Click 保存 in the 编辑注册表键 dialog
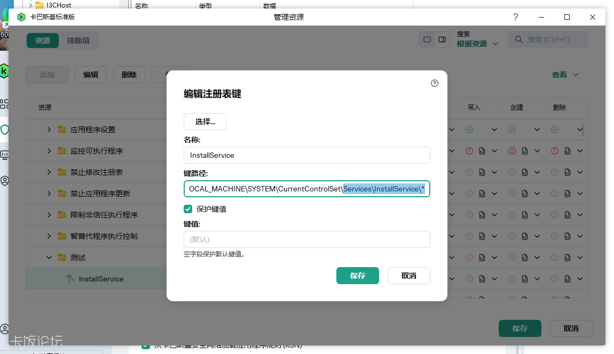The image size is (614, 354). tap(358, 276)
